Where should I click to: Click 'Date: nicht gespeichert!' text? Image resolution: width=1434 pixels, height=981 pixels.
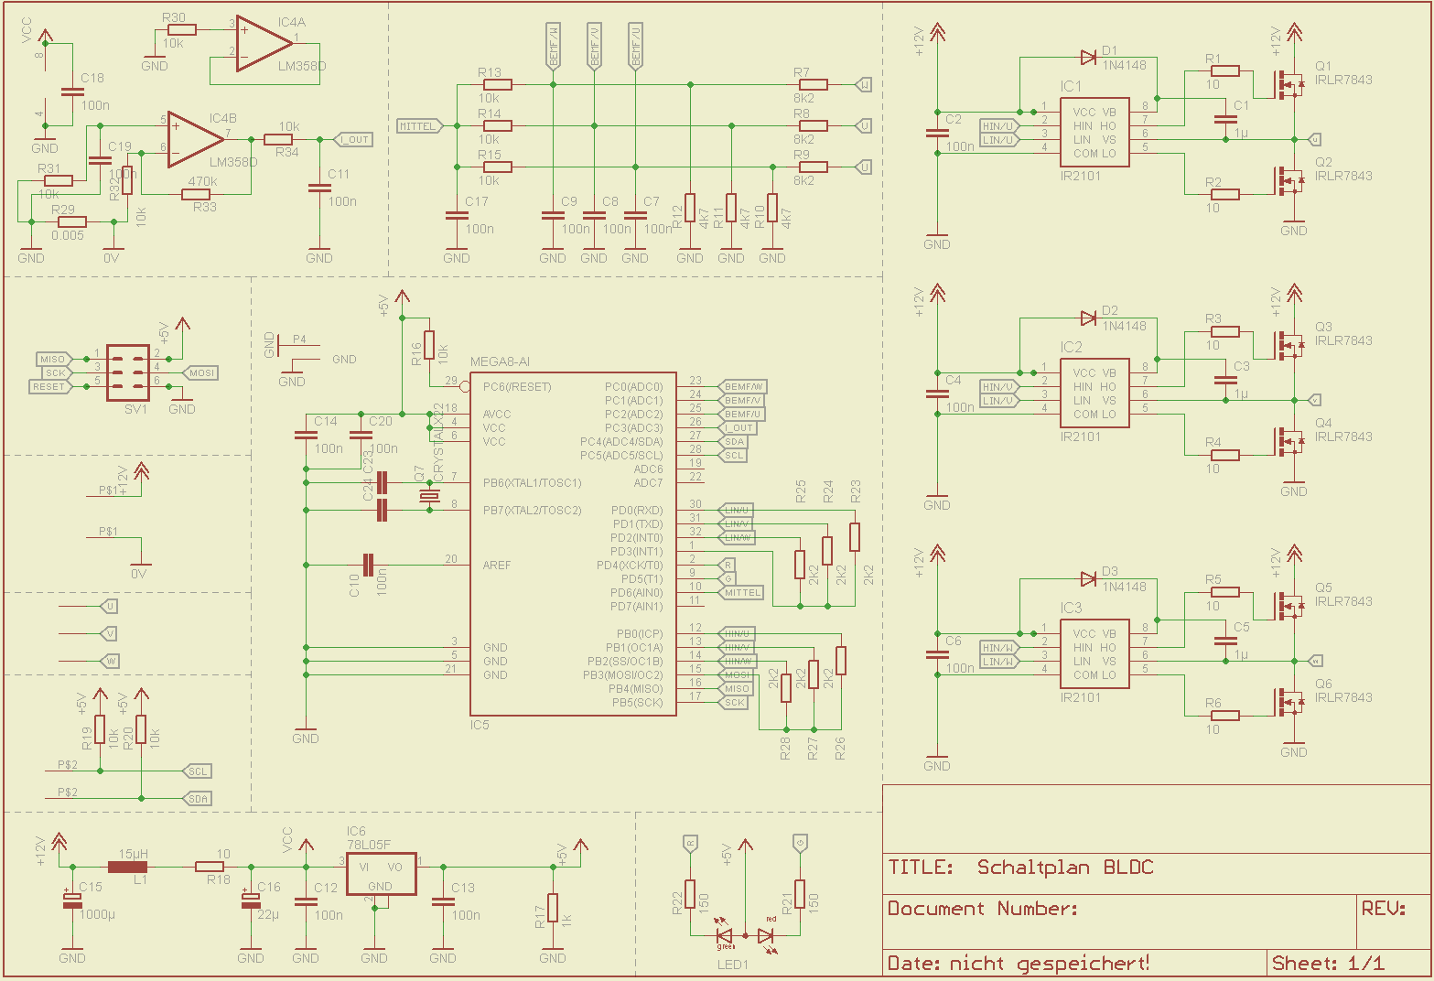[x=1019, y=964]
